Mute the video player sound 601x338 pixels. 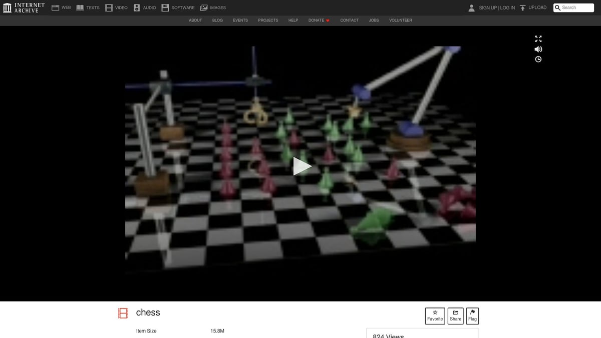[538, 49]
